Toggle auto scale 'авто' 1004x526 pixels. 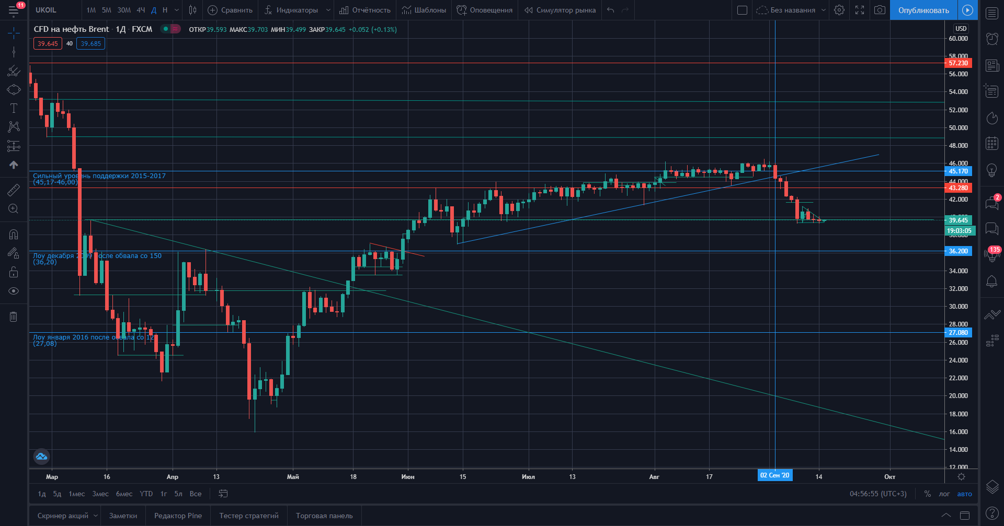(964, 494)
